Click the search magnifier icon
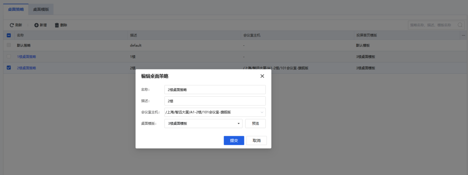The width and height of the screenshot is (468, 175). pos(460,25)
